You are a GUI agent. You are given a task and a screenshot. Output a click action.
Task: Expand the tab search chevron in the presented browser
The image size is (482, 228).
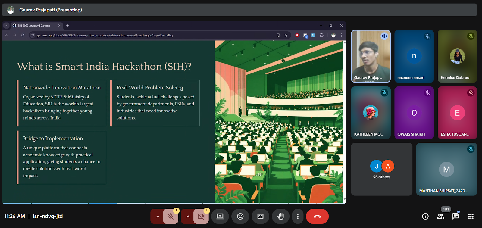(x=6, y=26)
